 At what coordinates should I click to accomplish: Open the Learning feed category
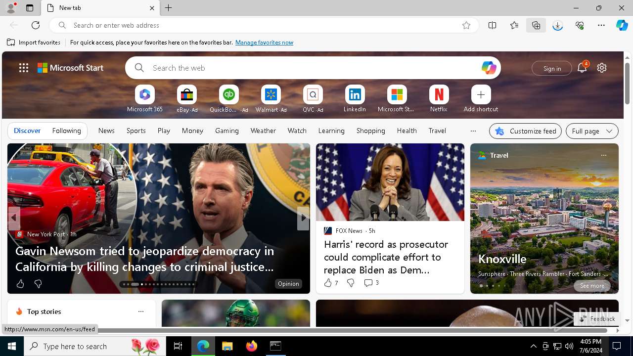331,131
